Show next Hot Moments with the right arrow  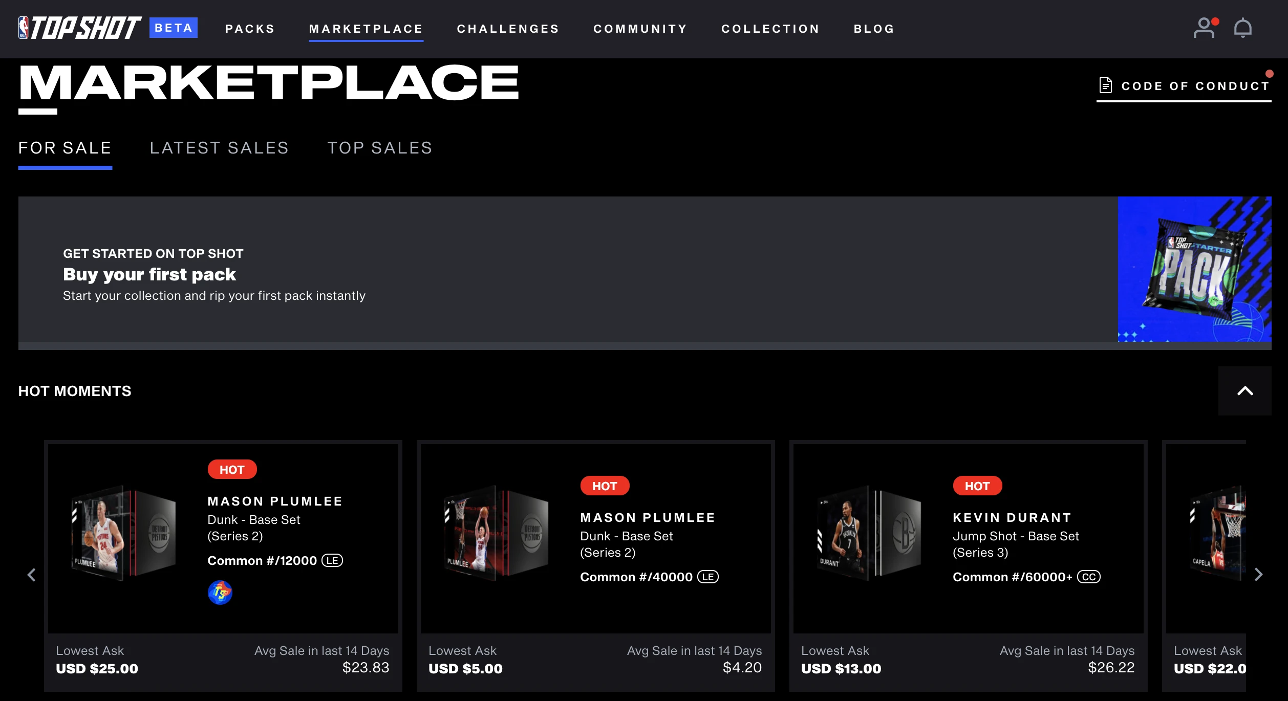coord(1259,575)
